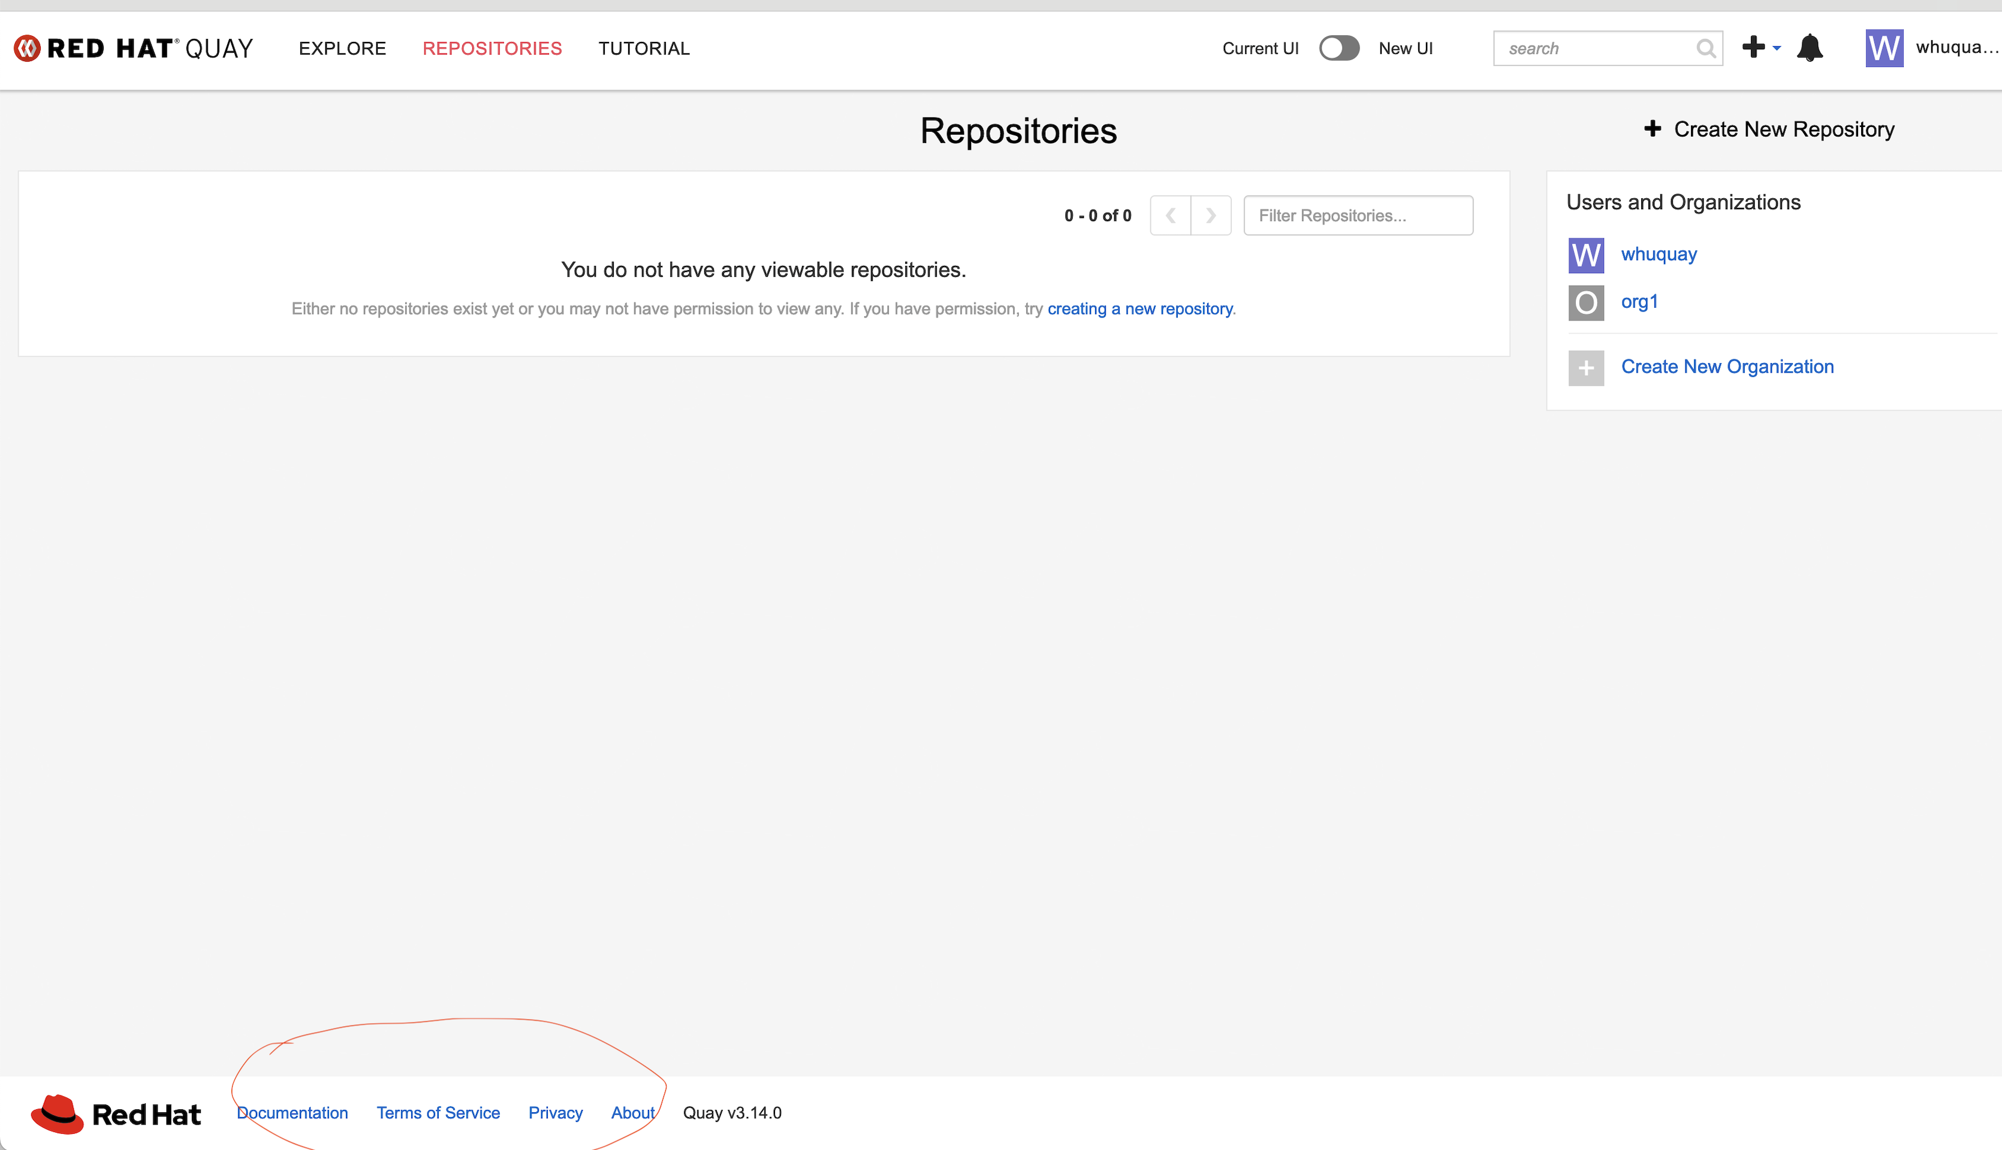Go to next page of repositories
Image resolution: width=2002 pixels, height=1150 pixels.
(x=1211, y=216)
